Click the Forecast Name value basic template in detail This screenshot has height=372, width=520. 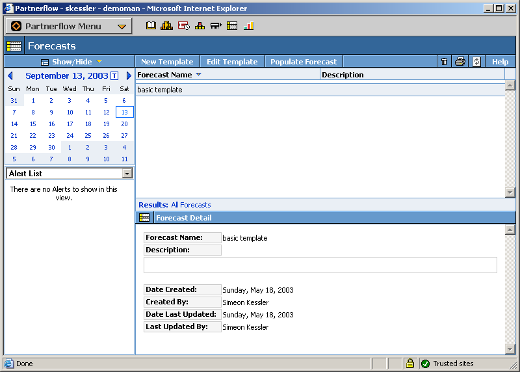click(x=245, y=238)
